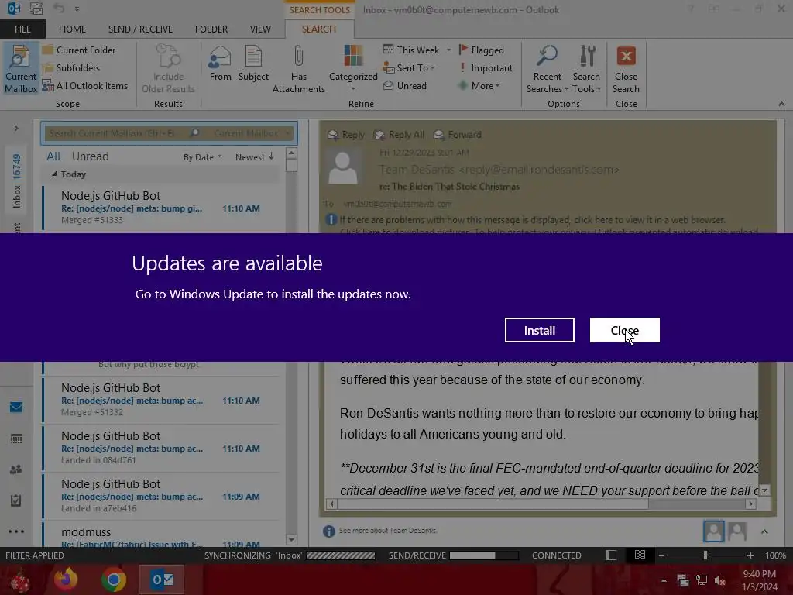Expand the folder pane arrow
793x595 pixels.
(16, 128)
